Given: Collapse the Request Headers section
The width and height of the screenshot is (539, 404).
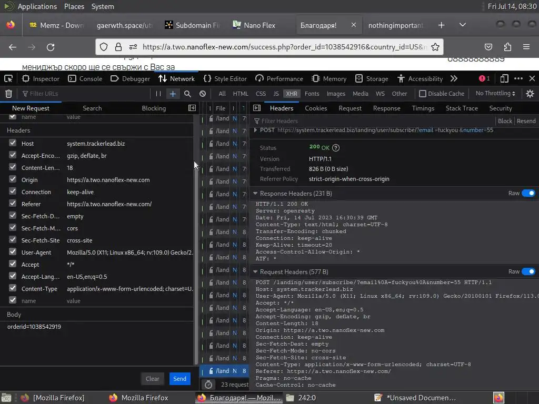Looking at the screenshot, I should pyautogui.click(x=255, y=272).
